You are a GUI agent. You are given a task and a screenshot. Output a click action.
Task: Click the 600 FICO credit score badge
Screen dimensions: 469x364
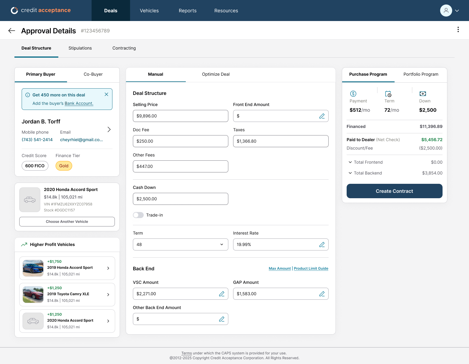click(x=35, y=166)
